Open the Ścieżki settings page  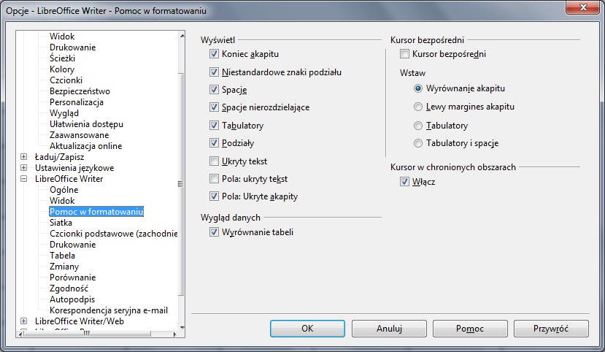coord(62,58)
